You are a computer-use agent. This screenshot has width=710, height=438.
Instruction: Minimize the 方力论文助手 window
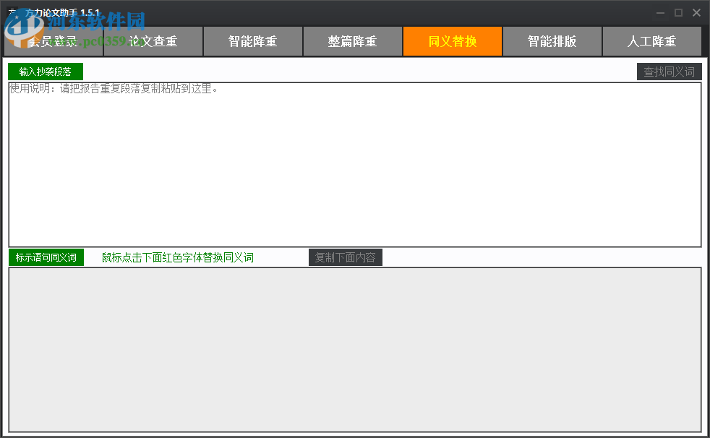660,12
